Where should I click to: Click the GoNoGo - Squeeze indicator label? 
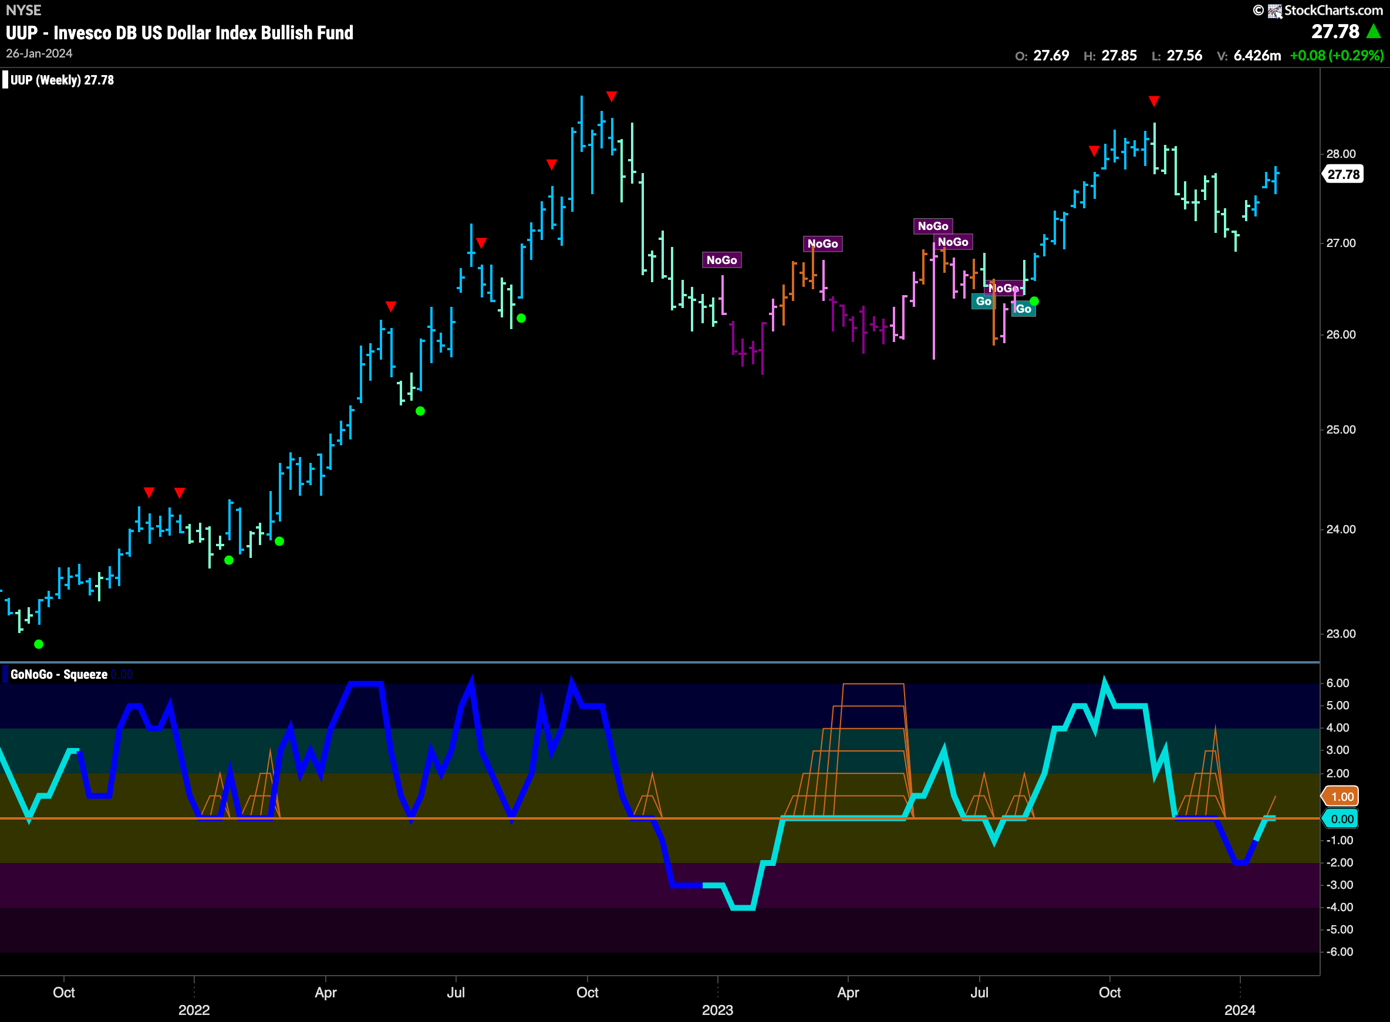pos(59,674)
